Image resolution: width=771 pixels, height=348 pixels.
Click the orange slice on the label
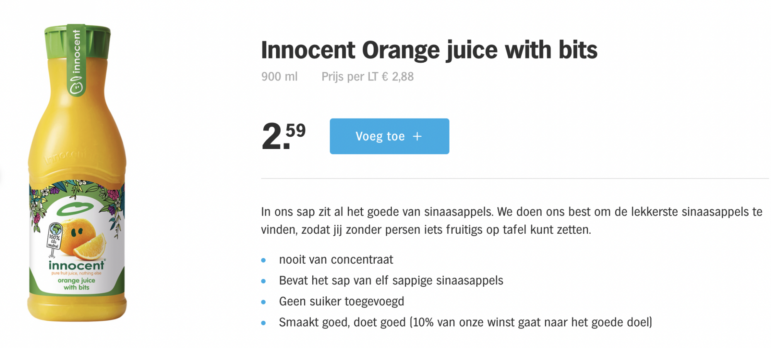pyautogui.click(x=91, y=248)
